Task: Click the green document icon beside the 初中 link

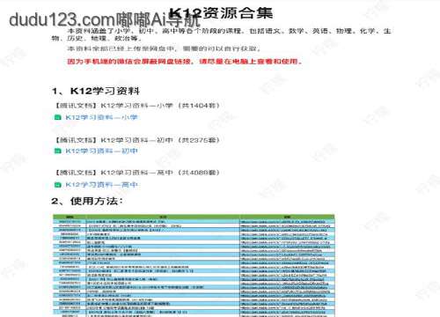Action: coord(57,151)
